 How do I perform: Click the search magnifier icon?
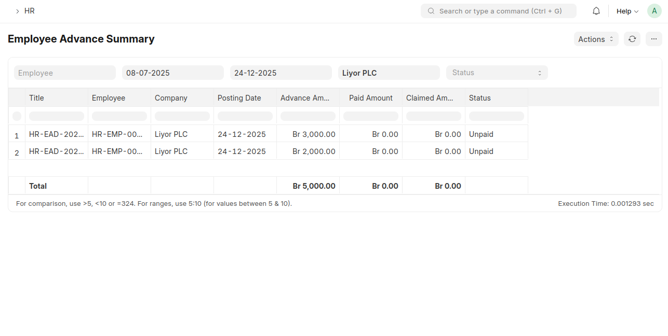point(431,11)
